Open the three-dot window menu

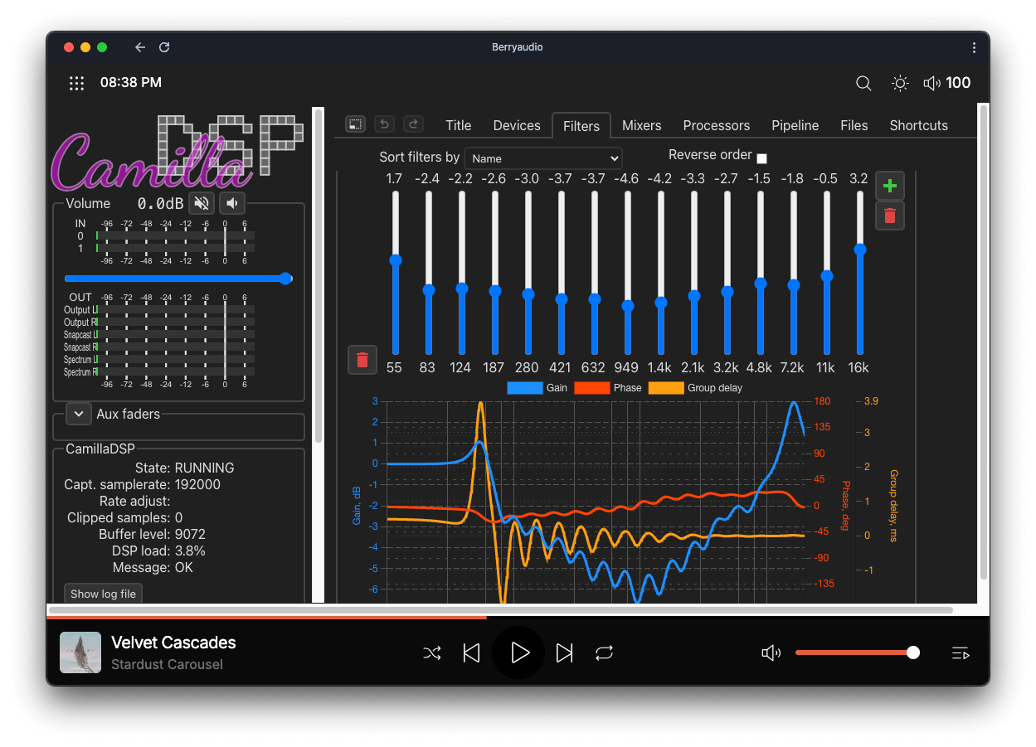tap(974, 47)
